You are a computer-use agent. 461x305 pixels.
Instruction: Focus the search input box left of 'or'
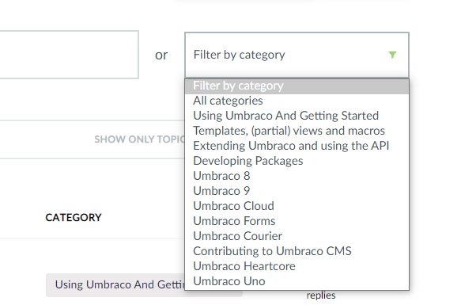[69, 55]
